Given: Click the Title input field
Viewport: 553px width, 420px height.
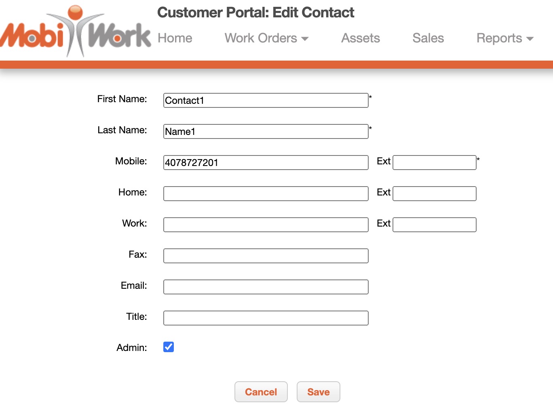Looking at the screenshot, I should pos(266,318).
